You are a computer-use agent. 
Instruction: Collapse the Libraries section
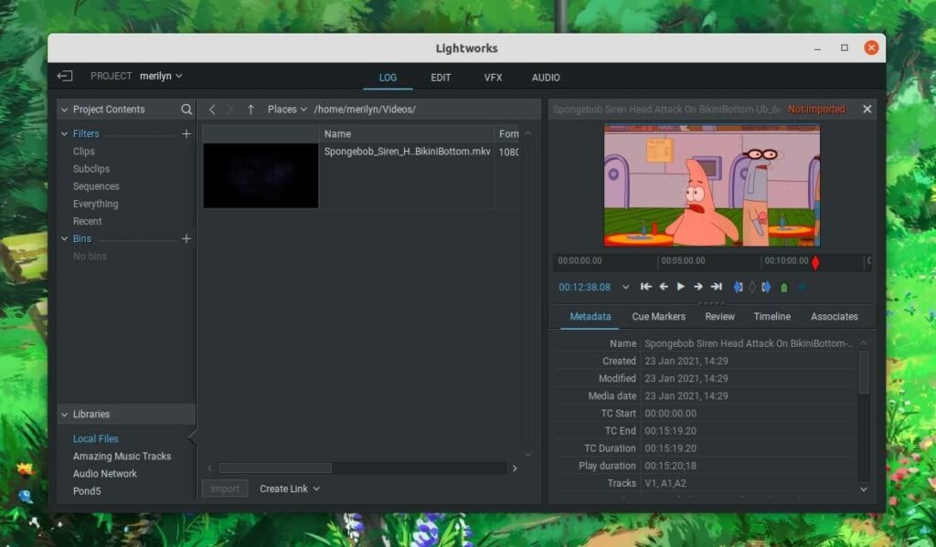[65, 415]
